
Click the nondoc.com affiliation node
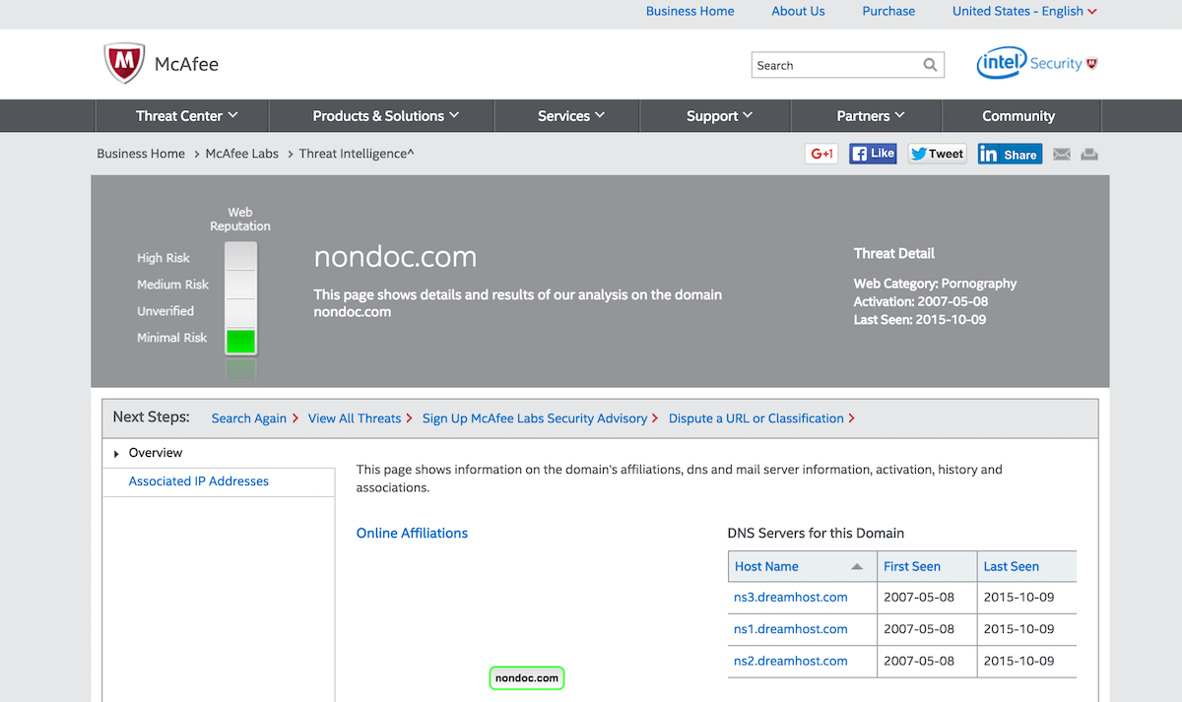coord(527,678)
